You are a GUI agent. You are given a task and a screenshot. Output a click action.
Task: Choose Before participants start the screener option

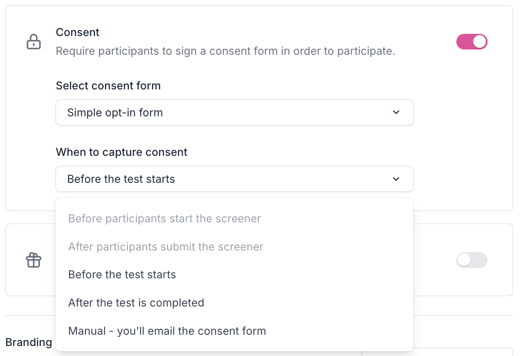[165, 218]
